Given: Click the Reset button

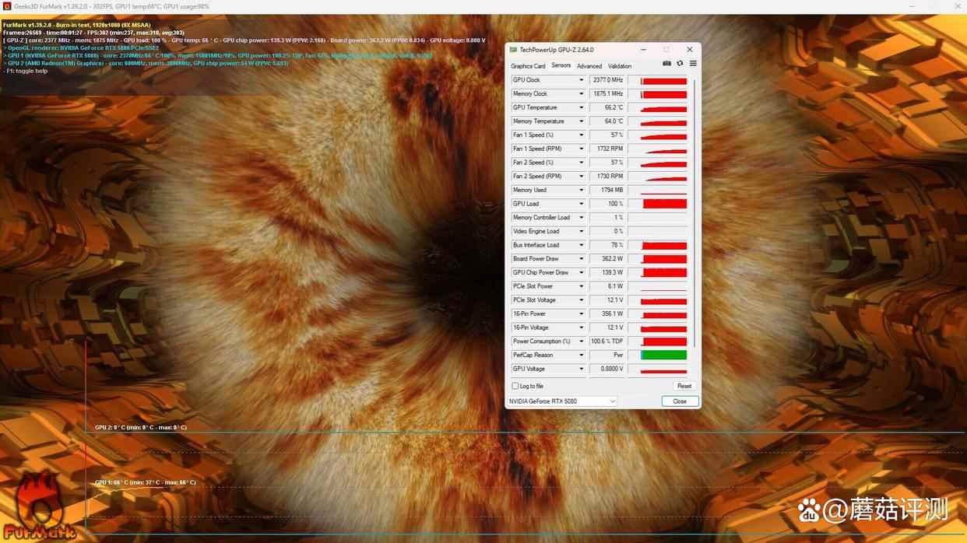Looking at the screenshot, I should coord(684,386).
